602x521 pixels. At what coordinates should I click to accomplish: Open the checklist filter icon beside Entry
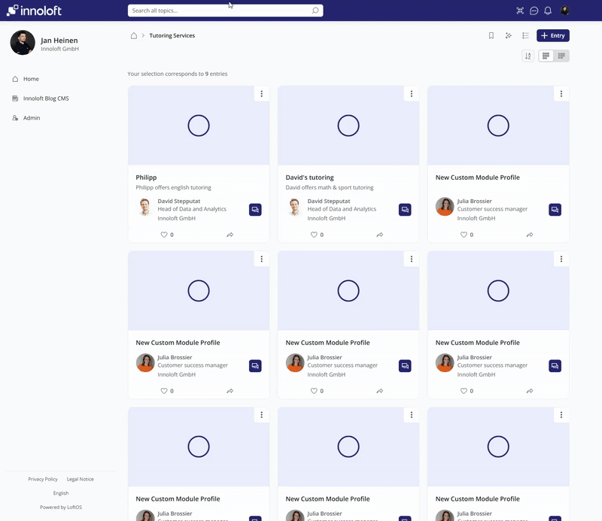525,35
